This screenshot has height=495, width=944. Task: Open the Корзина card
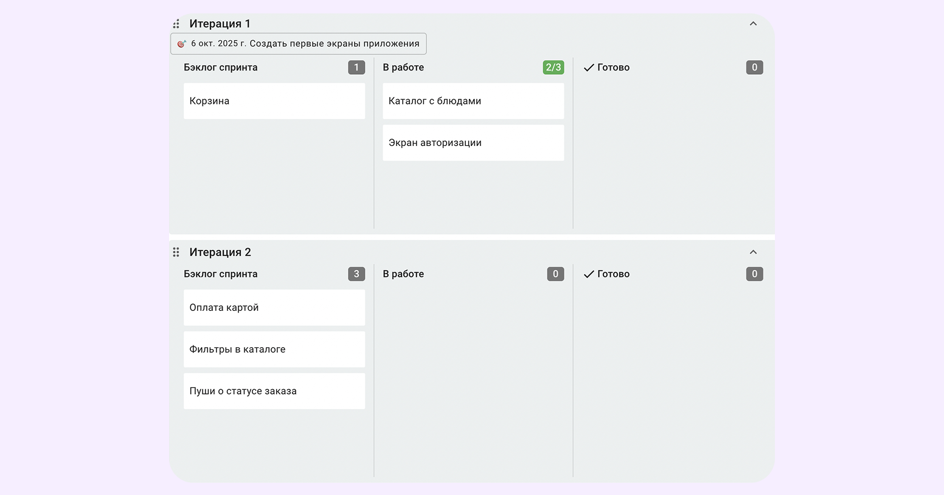click(x=274, y=101)
